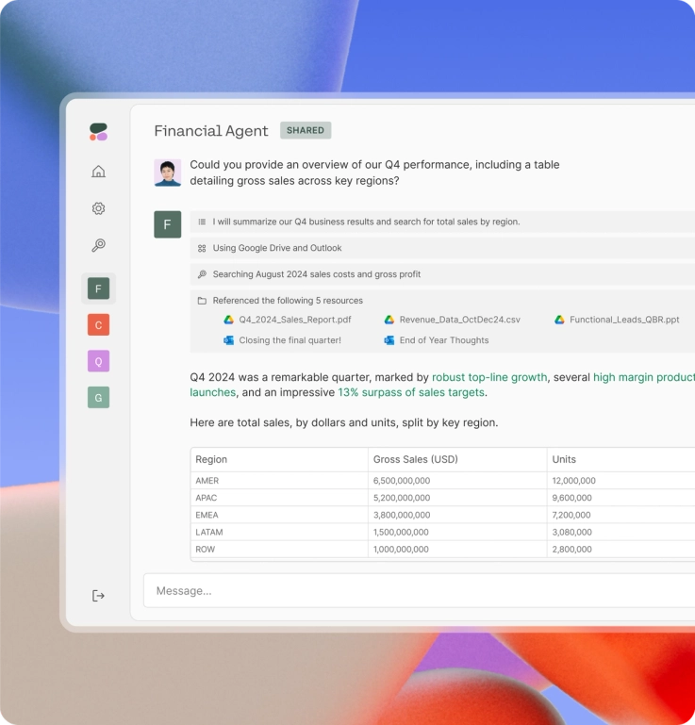This screenshot has height=725, width=695.
Task: Switch to the green G agent
Action: pyautogui.click(x=98, y=398)
